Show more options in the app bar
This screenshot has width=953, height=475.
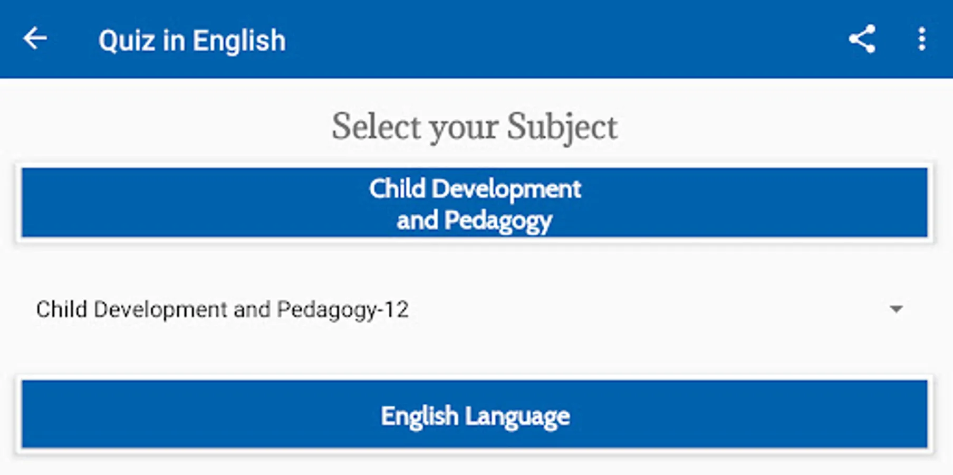coord(921,39)
